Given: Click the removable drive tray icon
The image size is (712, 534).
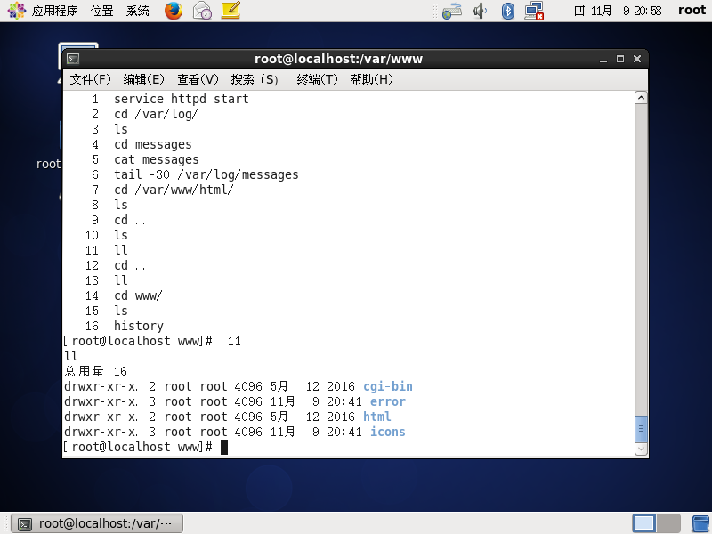Looking at the screenshot, I should [x=452, y=11].
